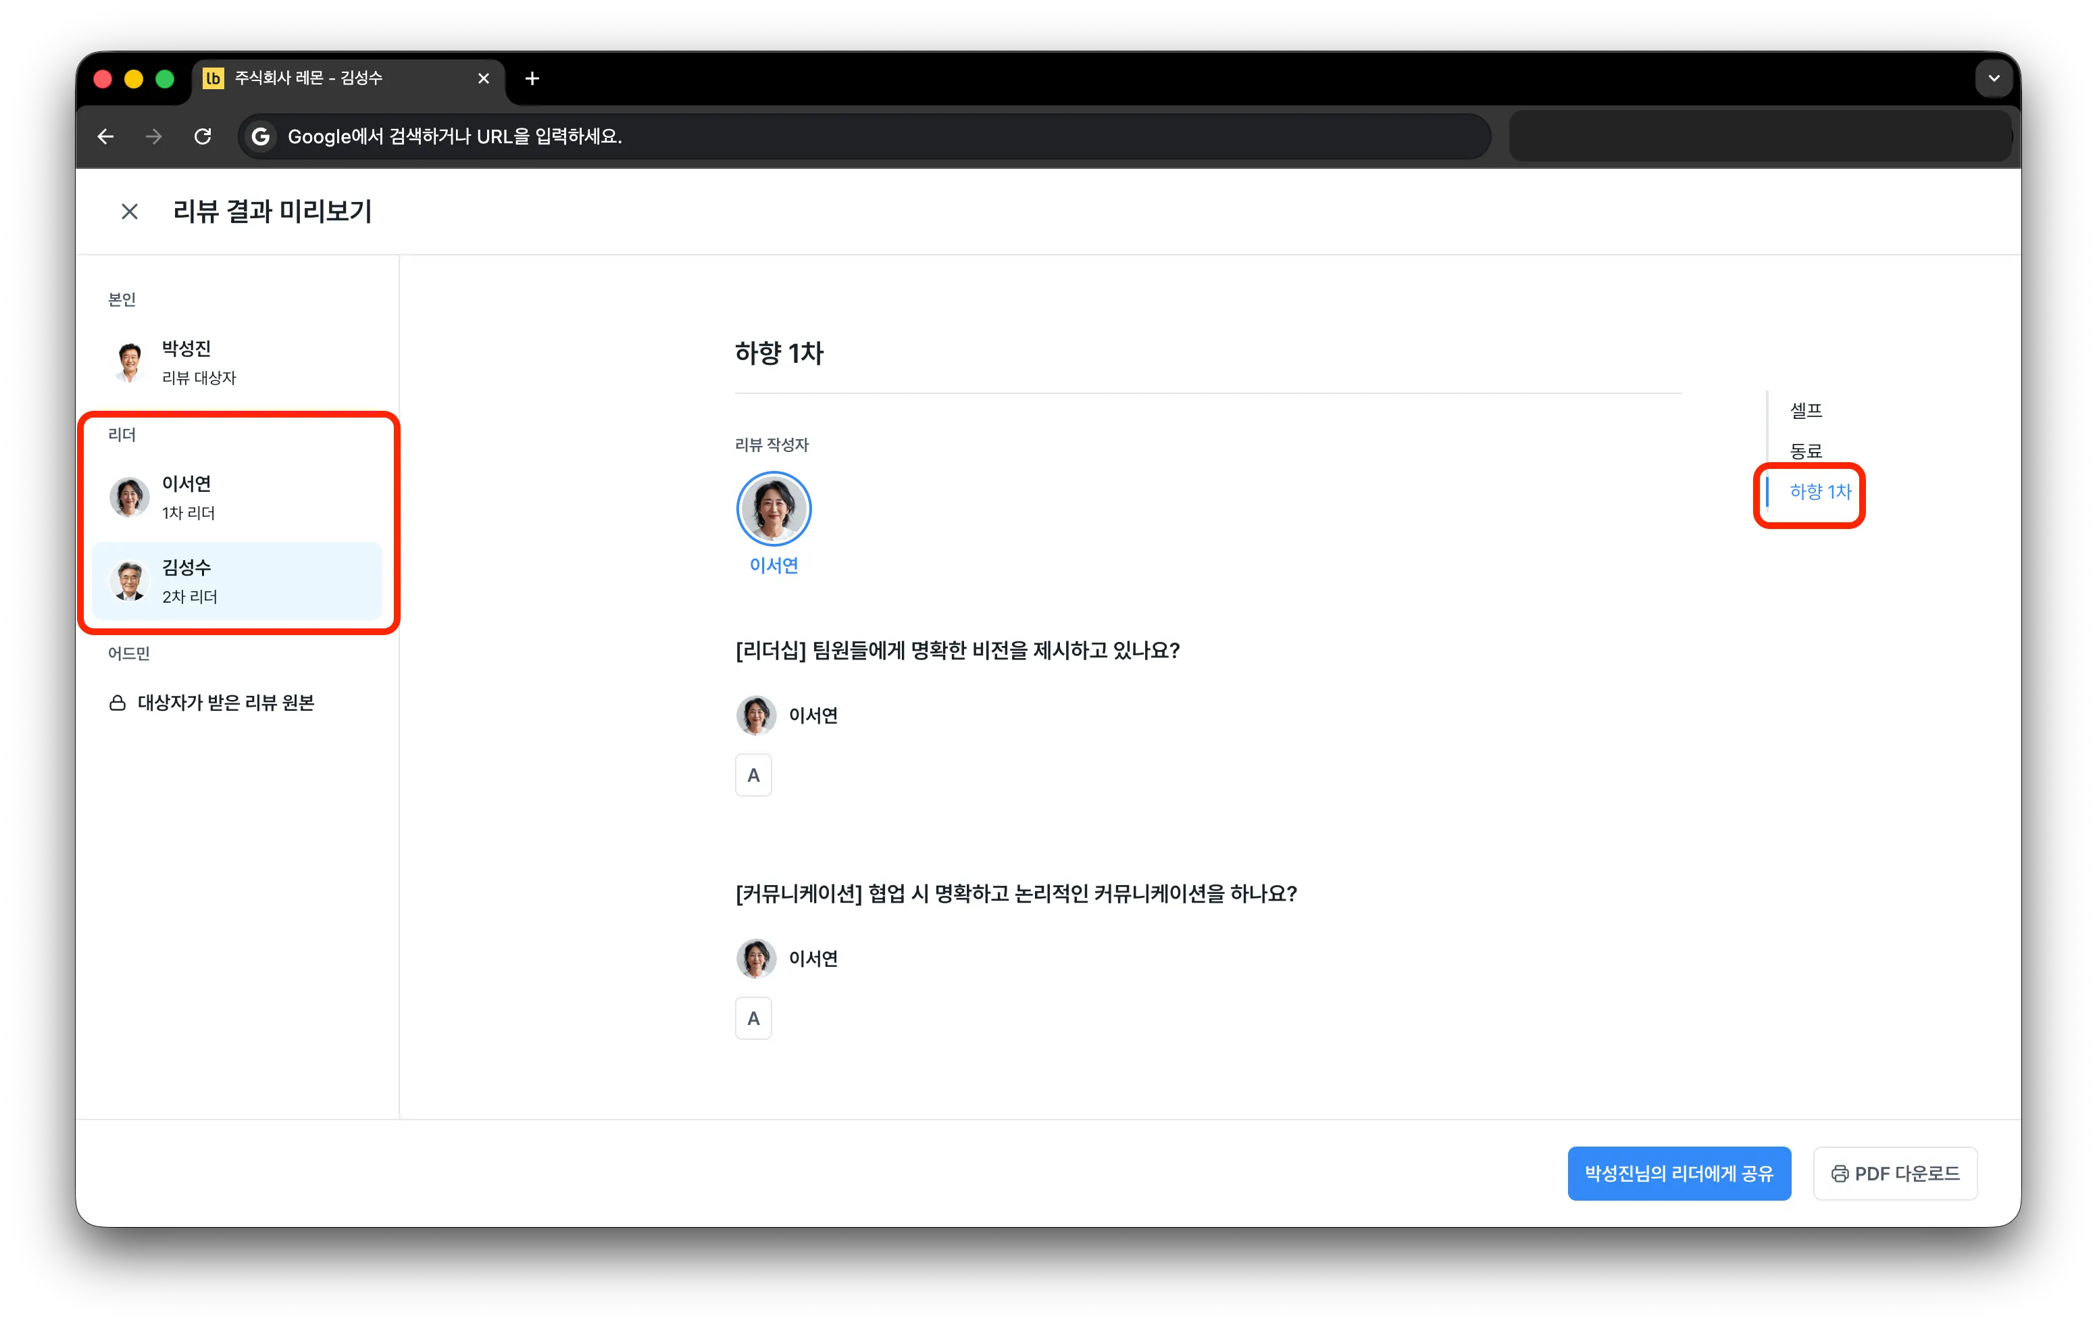This screenshot has width=2097, height=1327.
Task: Select the large 이서연 review author avatar
Action: click(774, 509)
